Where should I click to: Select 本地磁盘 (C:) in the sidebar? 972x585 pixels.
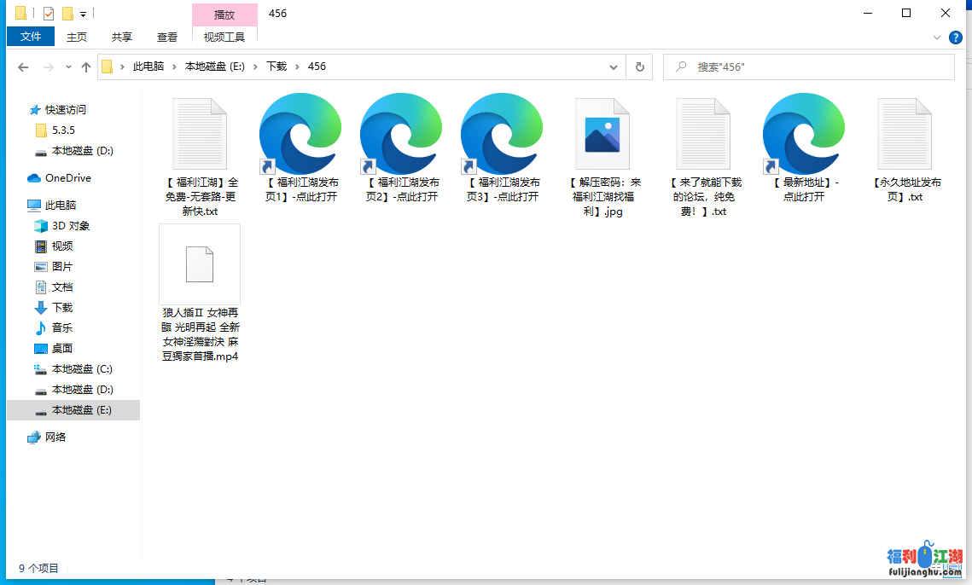tap(81, 369)
